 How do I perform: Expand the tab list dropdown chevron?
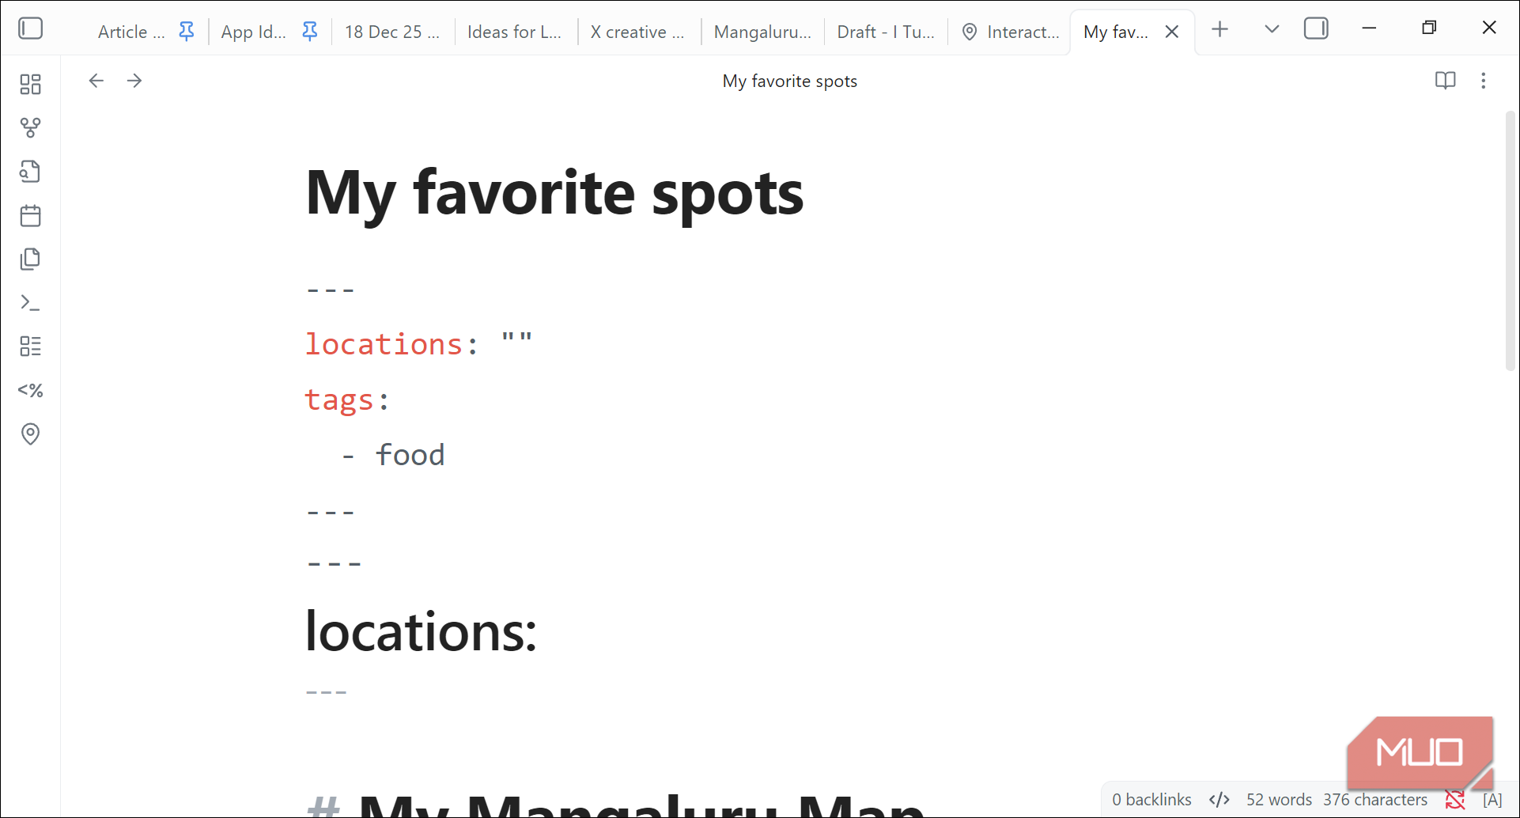tap(1272, 29)
